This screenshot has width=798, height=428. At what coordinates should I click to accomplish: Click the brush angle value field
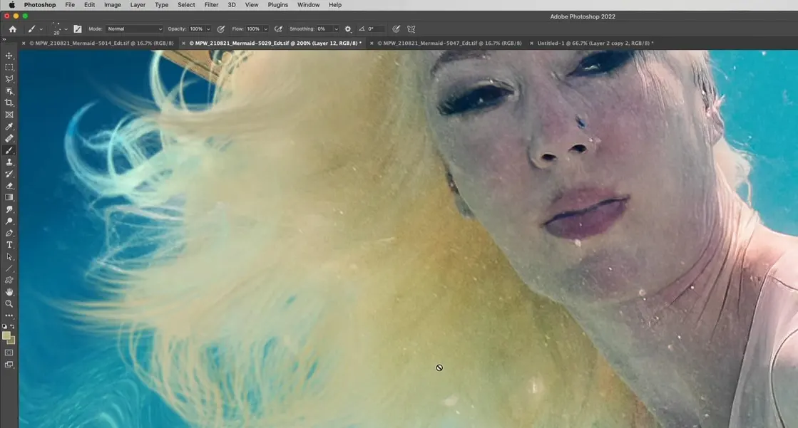pos(376,29)
